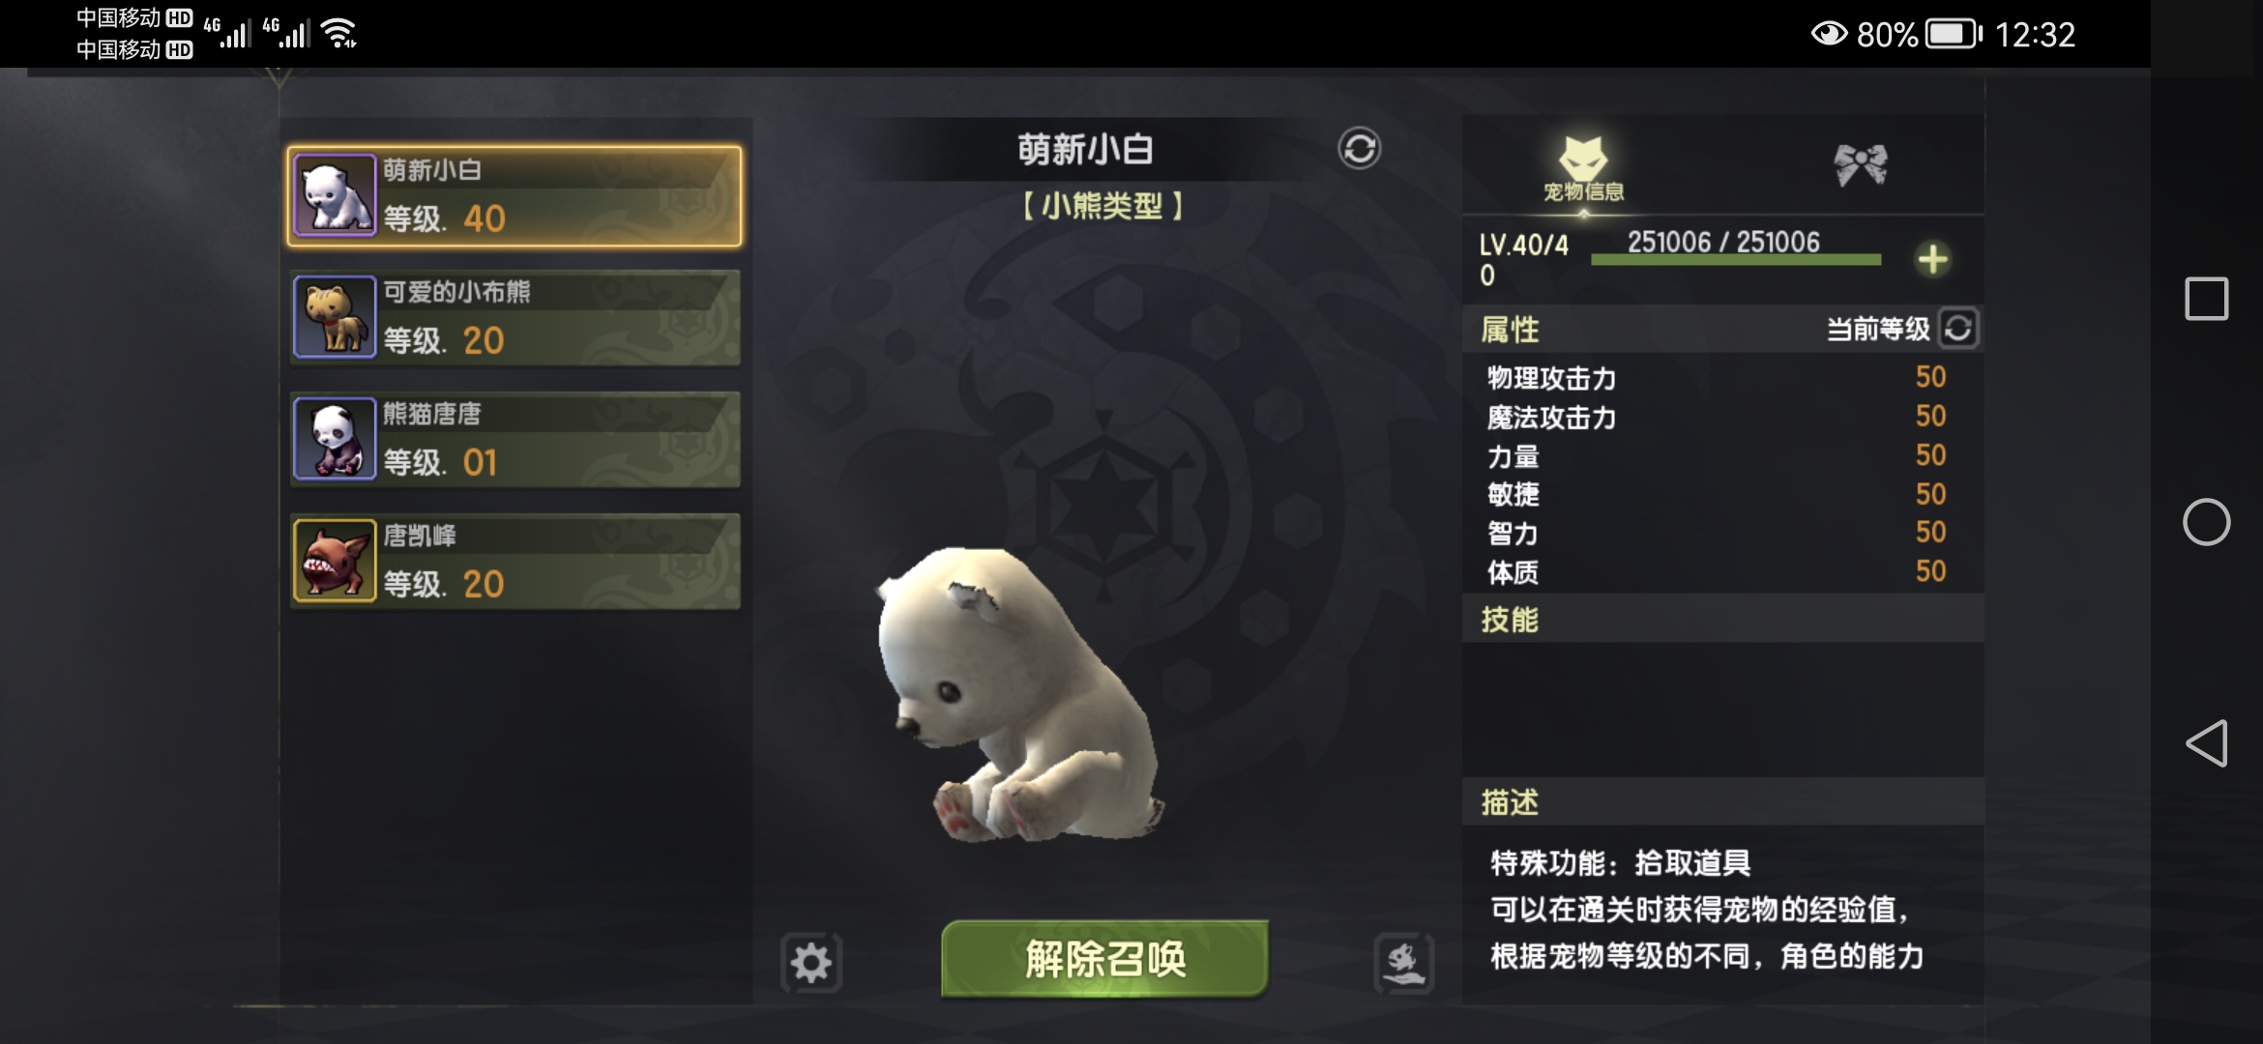Add pet experience with green plus icon
The width and height of the screenshot is (2263, 1044).
pos(1932,259)
